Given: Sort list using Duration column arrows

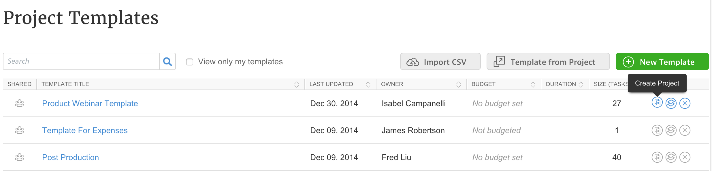Looking at the screenshot, I should tap(581, 84).
